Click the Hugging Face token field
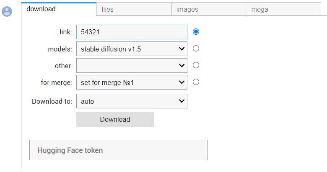 click(x=119, y=150)
